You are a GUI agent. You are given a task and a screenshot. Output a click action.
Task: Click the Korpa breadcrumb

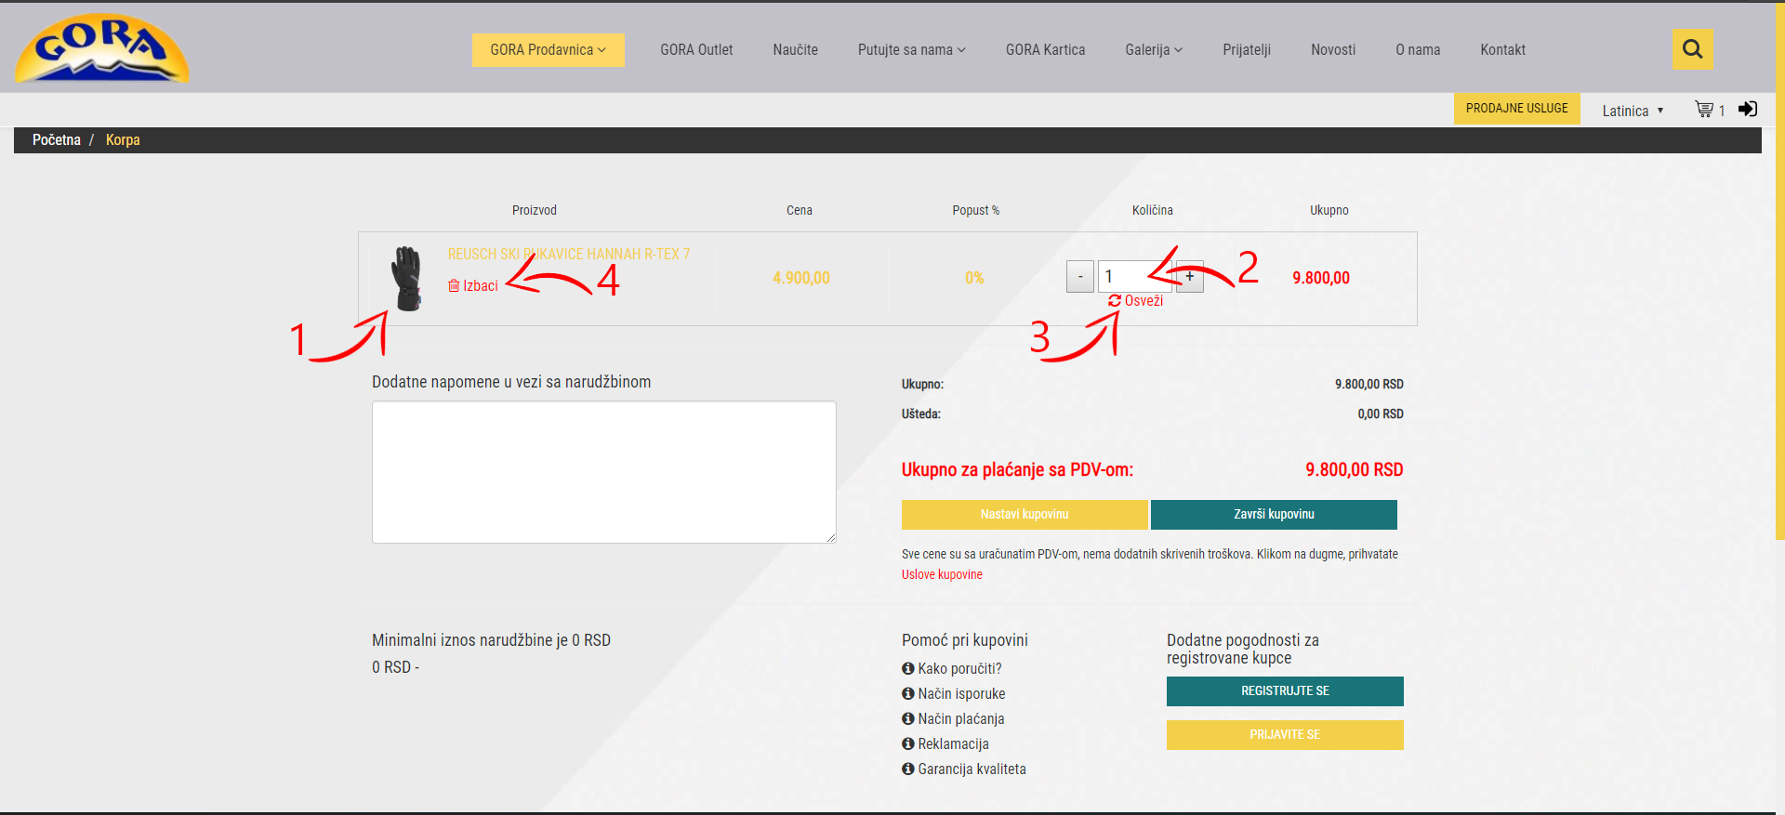pyautogui.click(x=123, y=139)
